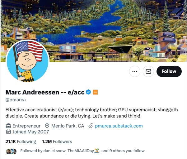Open the Charlie Brown flag profile picture
Image resolution: width=187 pixels, height=159 pixels.
coord(27,61)
